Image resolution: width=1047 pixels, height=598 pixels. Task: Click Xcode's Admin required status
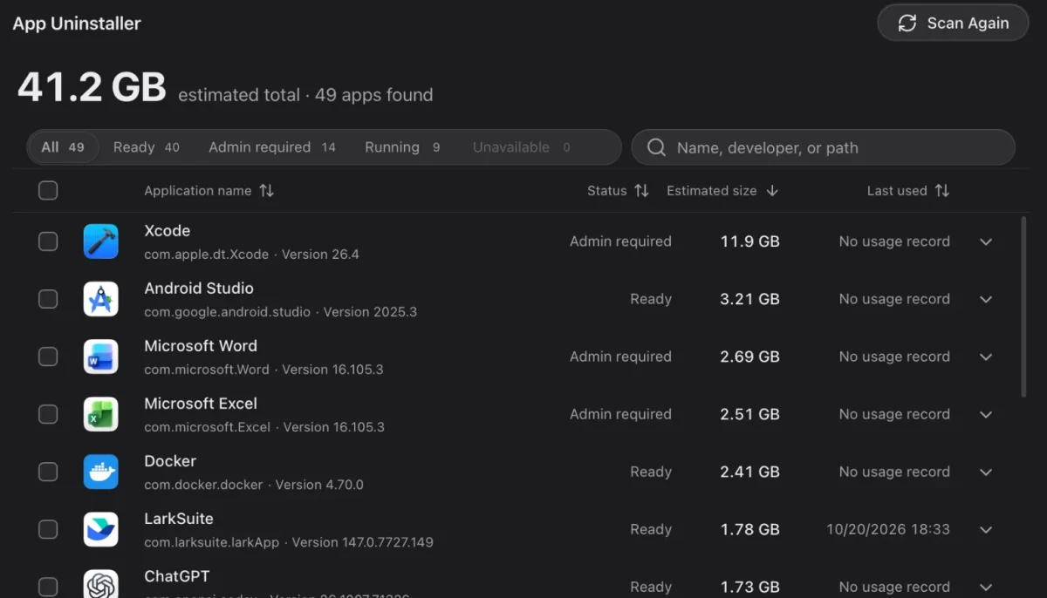tap(620, 241)
